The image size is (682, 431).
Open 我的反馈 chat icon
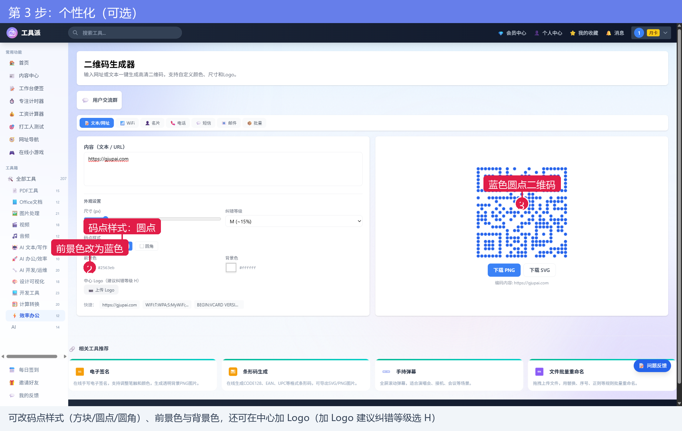pyautogui.click(x=12, y=395)
